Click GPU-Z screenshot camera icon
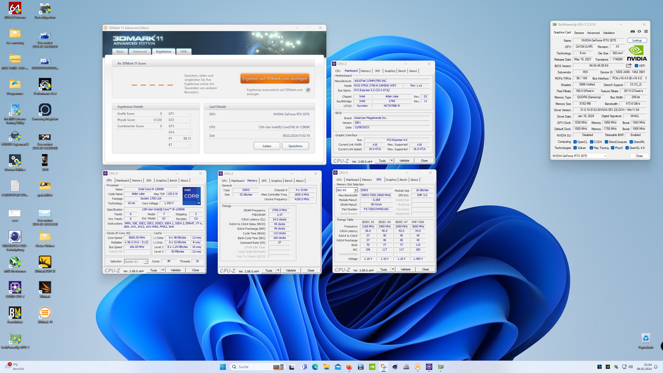 coord(633,31)
